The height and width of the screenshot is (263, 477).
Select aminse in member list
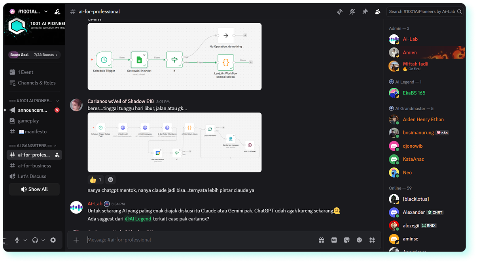(x=425, y=239)
